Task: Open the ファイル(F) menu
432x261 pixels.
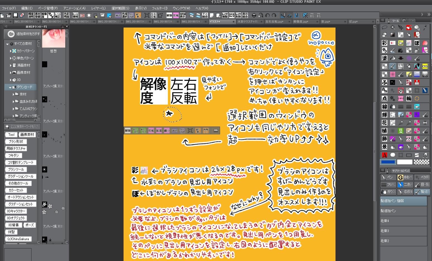Action: pos(9,8)
